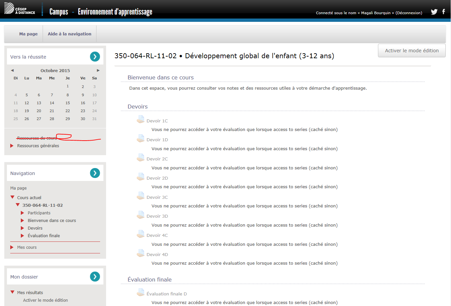Click the Devoir 3D assignment icon
This screenshot has height=306, width=451.
coord(141,215)
